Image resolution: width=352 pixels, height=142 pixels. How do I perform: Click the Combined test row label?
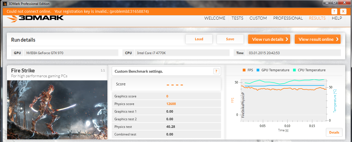tap(125, 134)
